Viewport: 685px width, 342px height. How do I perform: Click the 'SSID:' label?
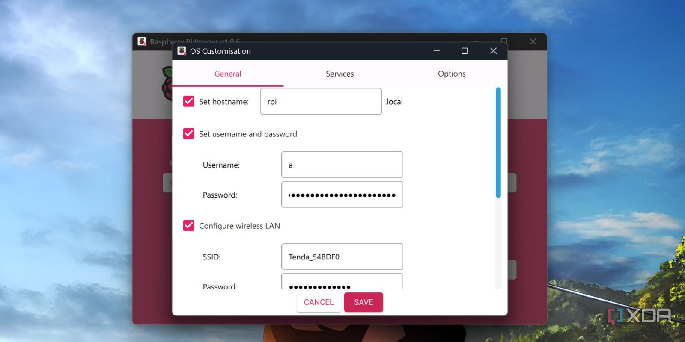point(211,257)
